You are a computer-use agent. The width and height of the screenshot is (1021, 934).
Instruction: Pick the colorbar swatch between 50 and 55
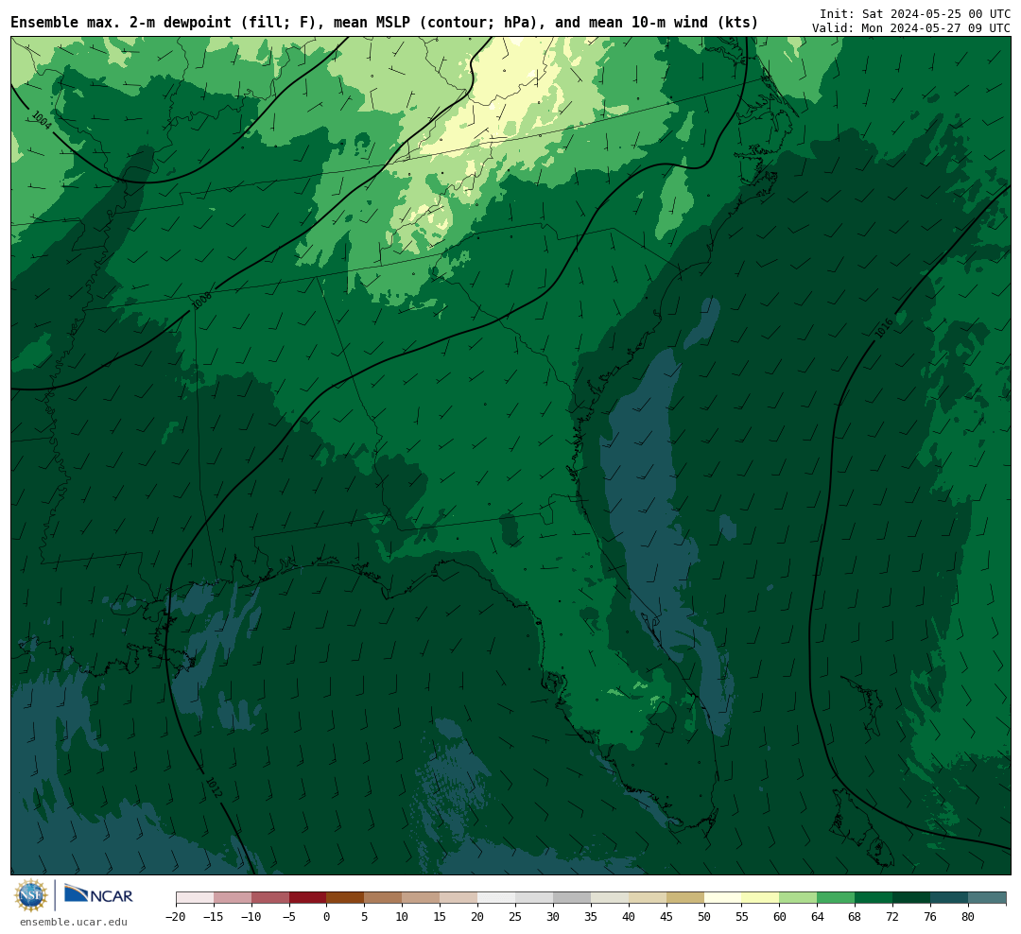[723, 898]
